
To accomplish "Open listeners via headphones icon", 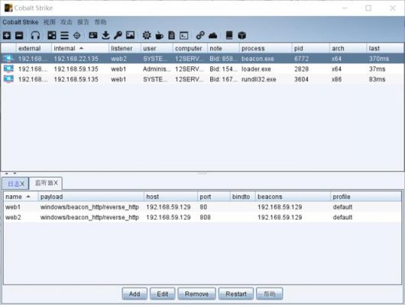I will click(x=35, y=35).
